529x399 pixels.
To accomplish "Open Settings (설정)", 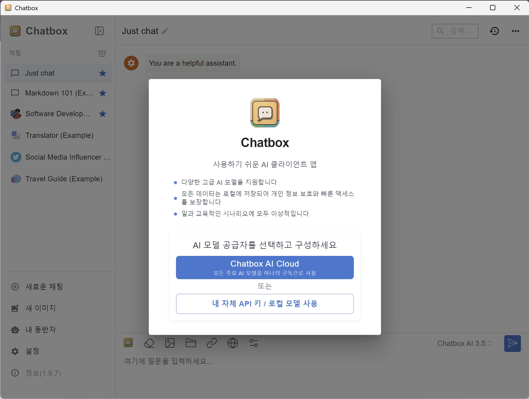I will (59, 351).
